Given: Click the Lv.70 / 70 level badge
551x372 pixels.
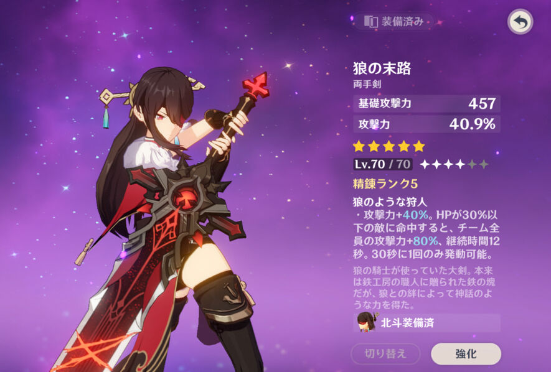Looking at the screenshot, I should [383, 164].
